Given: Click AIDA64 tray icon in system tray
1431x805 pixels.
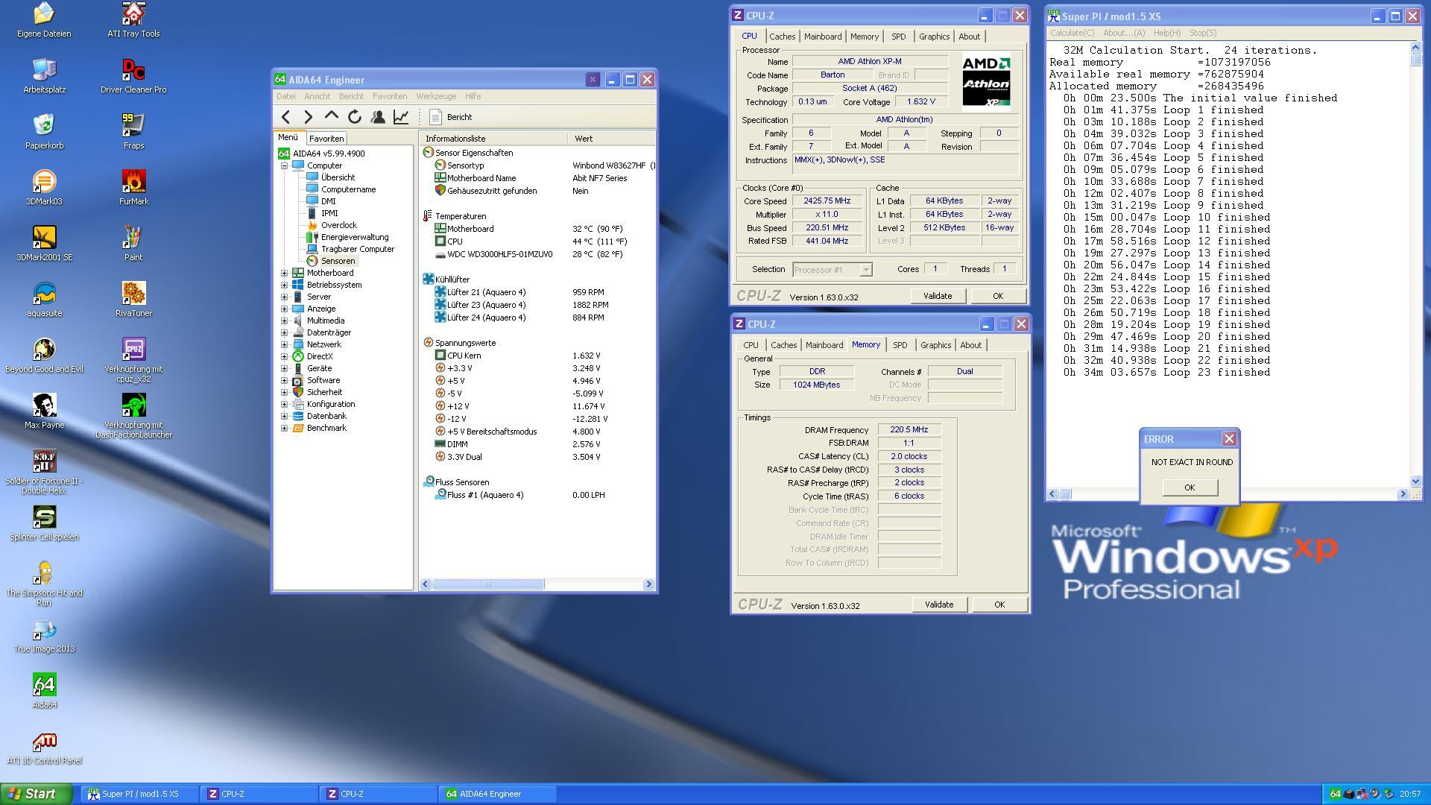Looking at the screenshot, I should coord(1335,795).
